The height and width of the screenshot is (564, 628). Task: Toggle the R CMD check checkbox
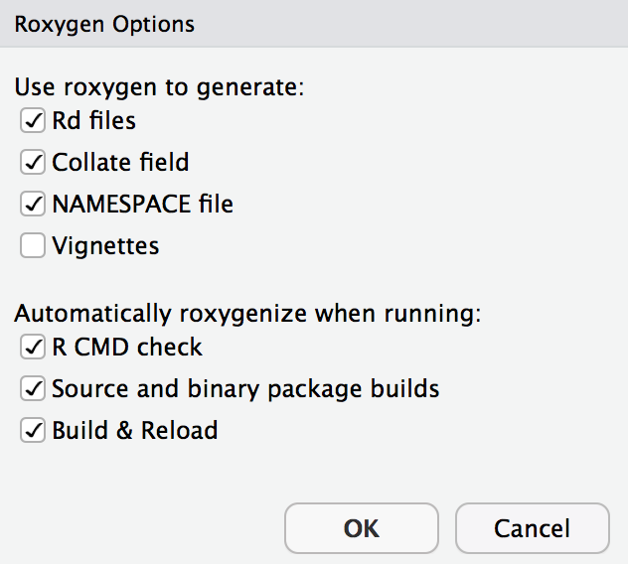(33, 348)
